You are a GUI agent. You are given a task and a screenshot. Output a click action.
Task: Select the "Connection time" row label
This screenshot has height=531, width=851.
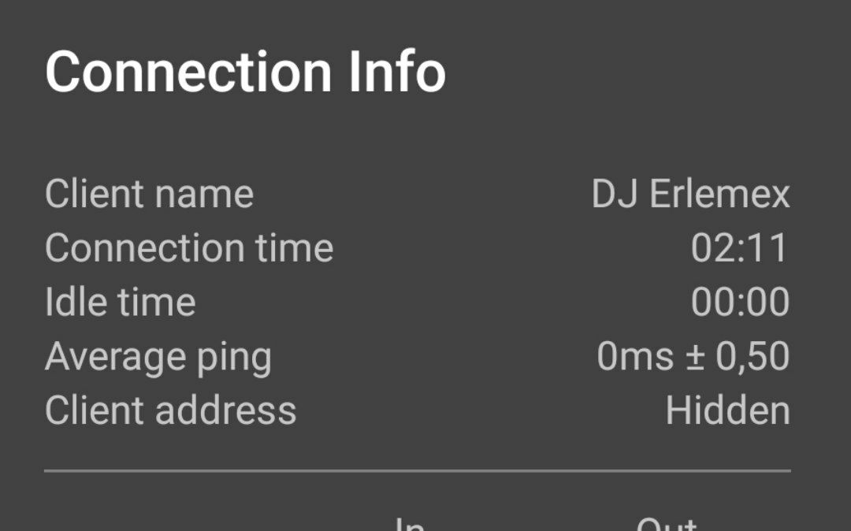tap(189, 248)
